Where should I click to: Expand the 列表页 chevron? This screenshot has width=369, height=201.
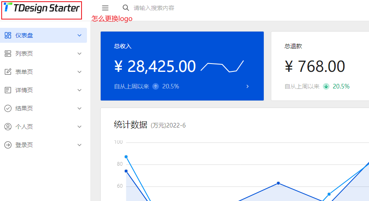tap(79, 54)
